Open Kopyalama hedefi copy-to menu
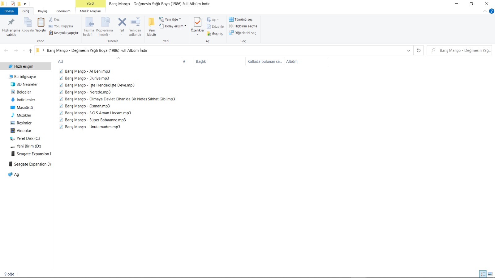 tap(105, 27)
